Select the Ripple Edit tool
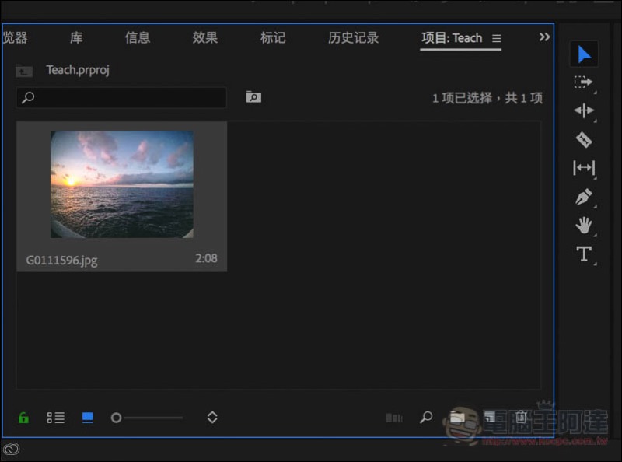This screenshot has width=622, height=462. point(584,110)
